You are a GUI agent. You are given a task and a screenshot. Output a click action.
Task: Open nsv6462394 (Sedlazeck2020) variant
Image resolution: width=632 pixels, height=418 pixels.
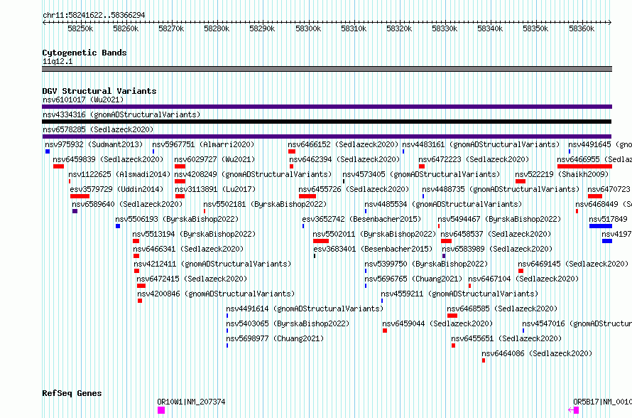[x=344, y=159]
